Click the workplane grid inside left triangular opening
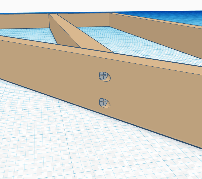The height and width of the screenshot is (179, 202). pyautogui.click(x=32, y=35)
